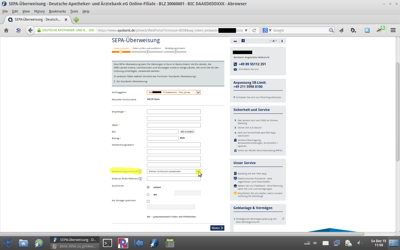Open a new tab with the plus icon
The image size is (400, 250).
76,20
